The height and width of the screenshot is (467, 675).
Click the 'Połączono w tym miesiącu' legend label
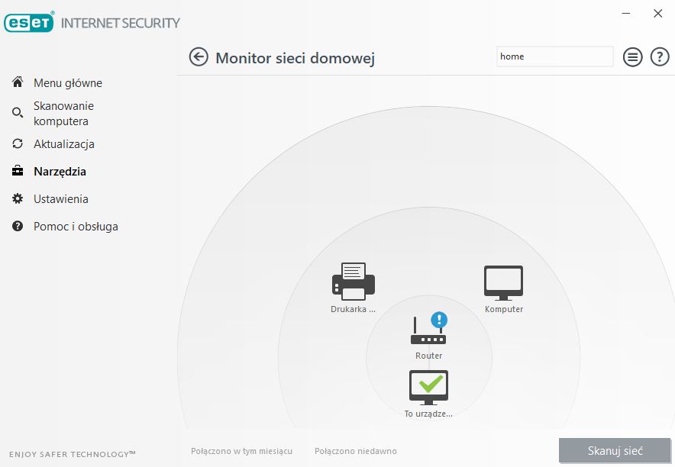coord(241,451)
